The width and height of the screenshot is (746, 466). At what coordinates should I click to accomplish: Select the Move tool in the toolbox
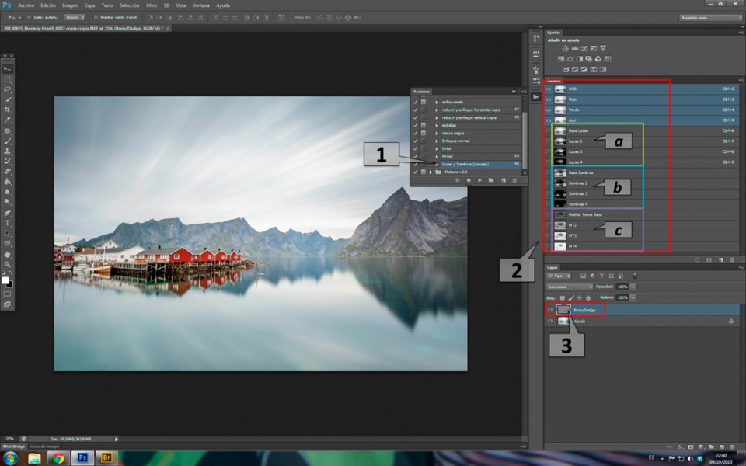click(8, 69)
